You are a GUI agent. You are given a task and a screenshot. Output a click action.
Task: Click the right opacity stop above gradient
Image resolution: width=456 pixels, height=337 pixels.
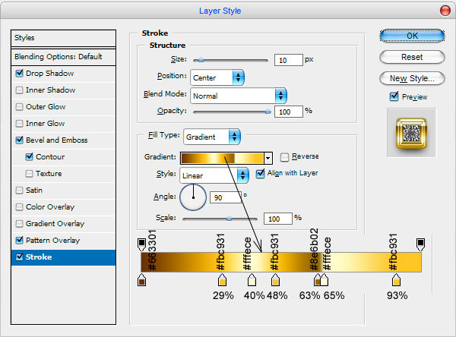(x=420, y=244)
